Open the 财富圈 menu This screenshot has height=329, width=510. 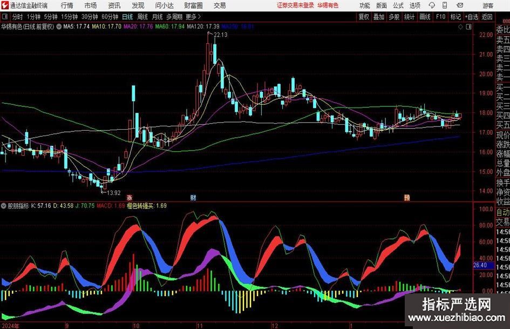coord(193,5)
